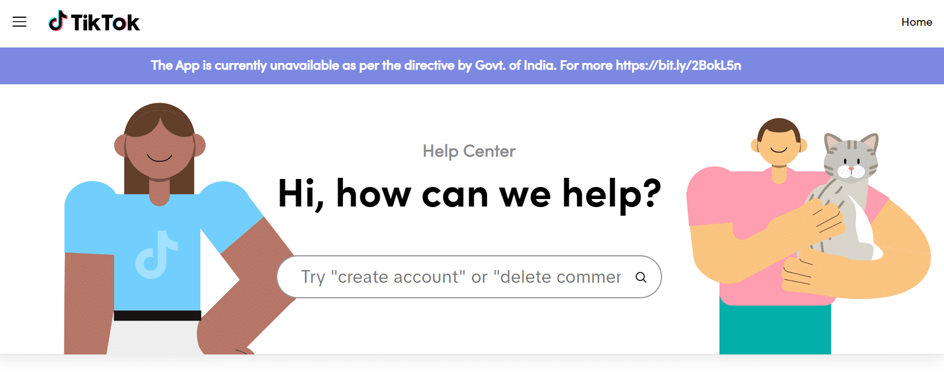Click the "Hi, how can we help?" heading

[469, 193]
